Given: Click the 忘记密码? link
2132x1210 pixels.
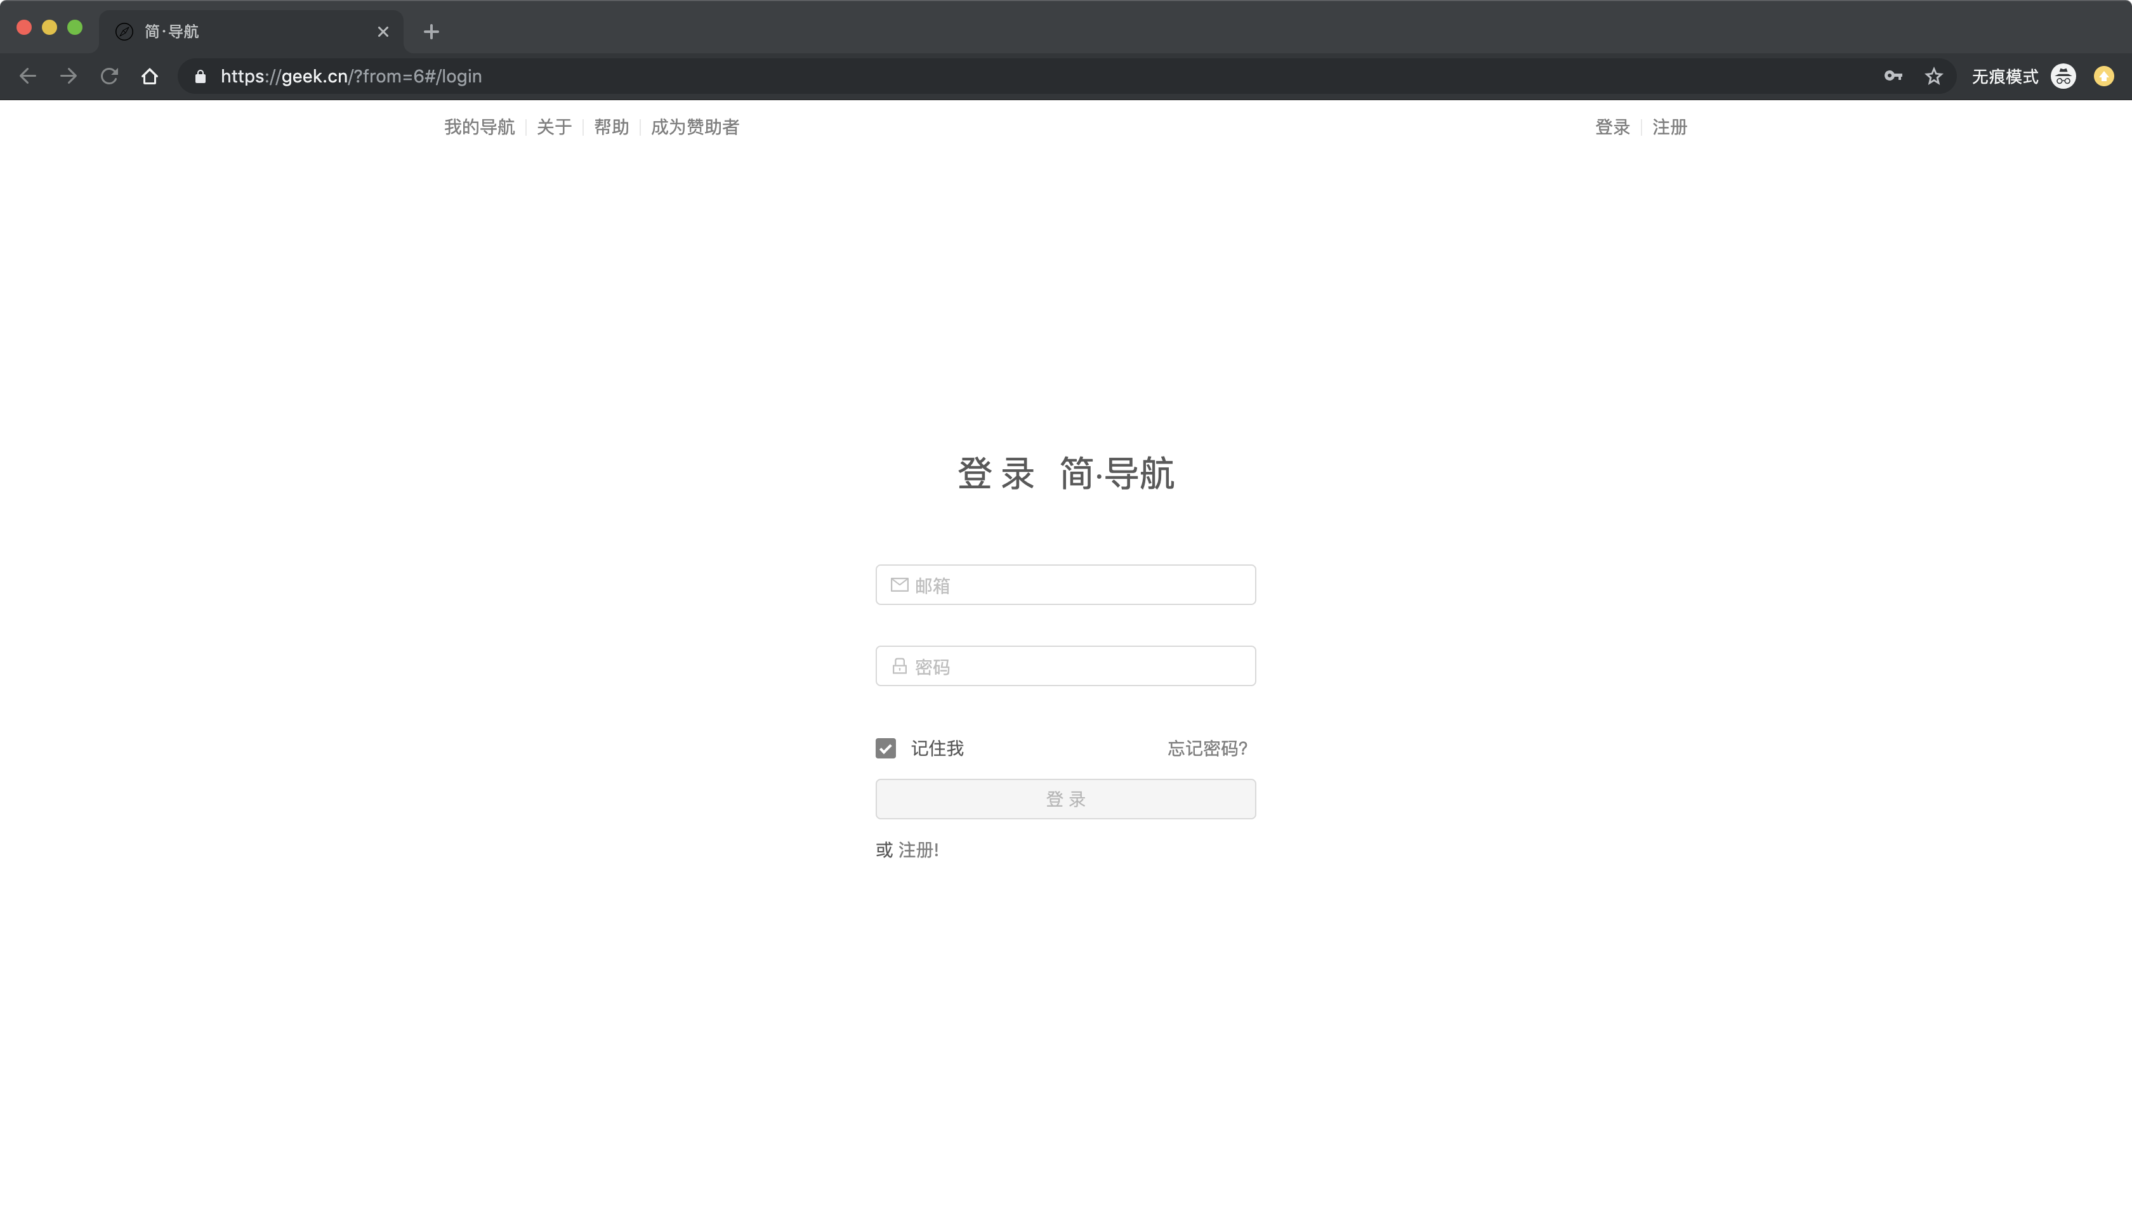Looking at the screenshot, I should click(x=1207, y=749).
